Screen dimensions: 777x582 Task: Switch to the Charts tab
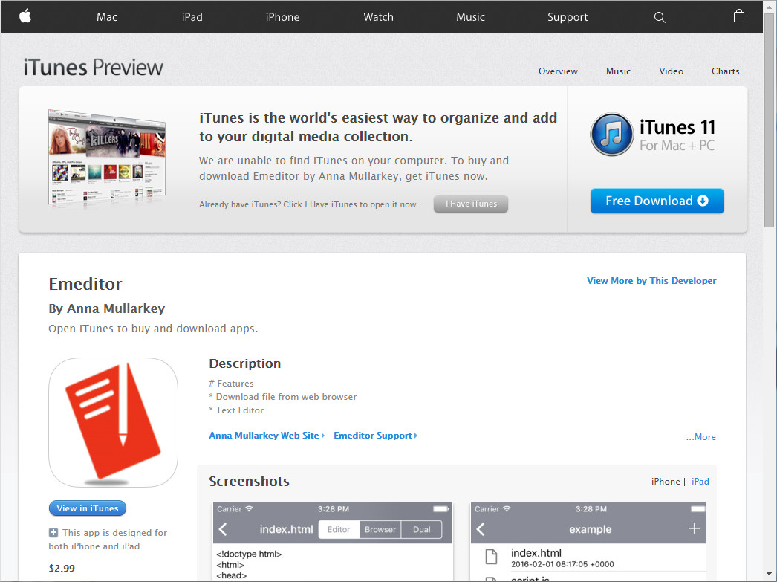pyautogui.click(x=725, y=71)
